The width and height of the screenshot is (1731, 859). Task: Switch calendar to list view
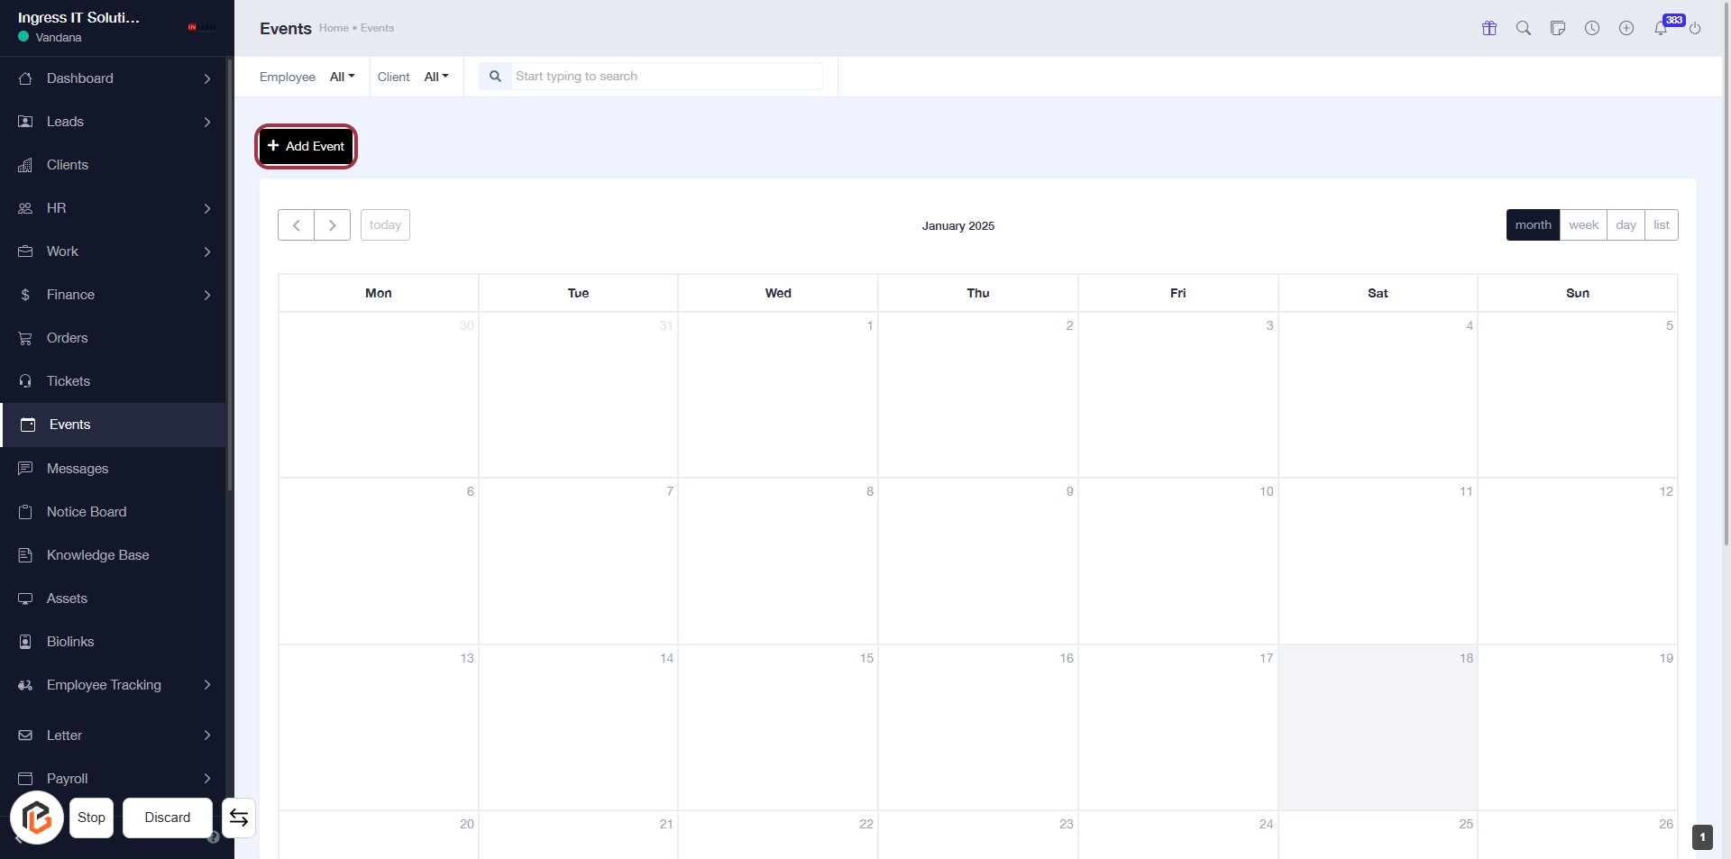coord(1662,225)
